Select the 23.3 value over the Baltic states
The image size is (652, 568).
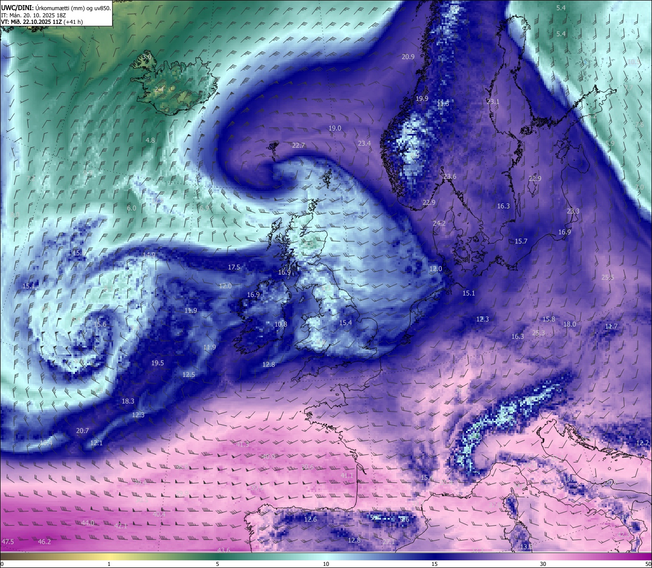point(573,211)
